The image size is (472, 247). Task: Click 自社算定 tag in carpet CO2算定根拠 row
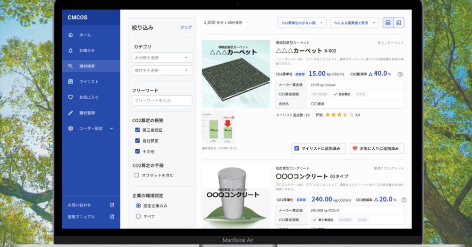(x=342, y=94)
